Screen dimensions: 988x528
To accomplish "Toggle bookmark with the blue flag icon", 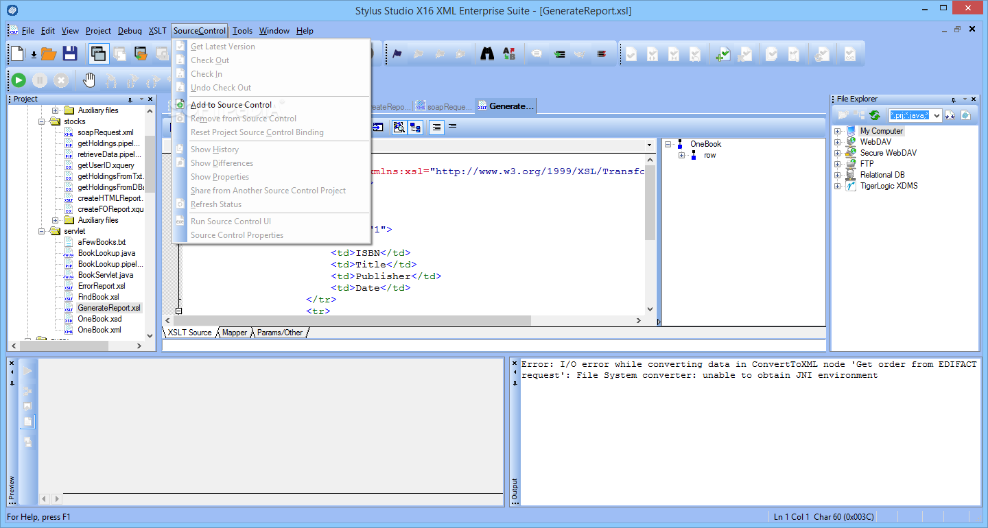I will [397, 53].
